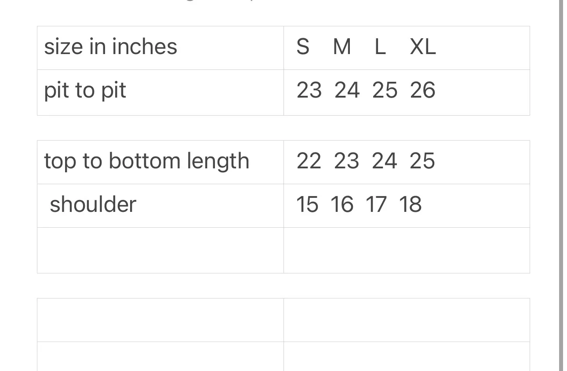Click the "top to bottom length" label
The height and width of the screenshot is (371, 567).
tap(147, 161)
